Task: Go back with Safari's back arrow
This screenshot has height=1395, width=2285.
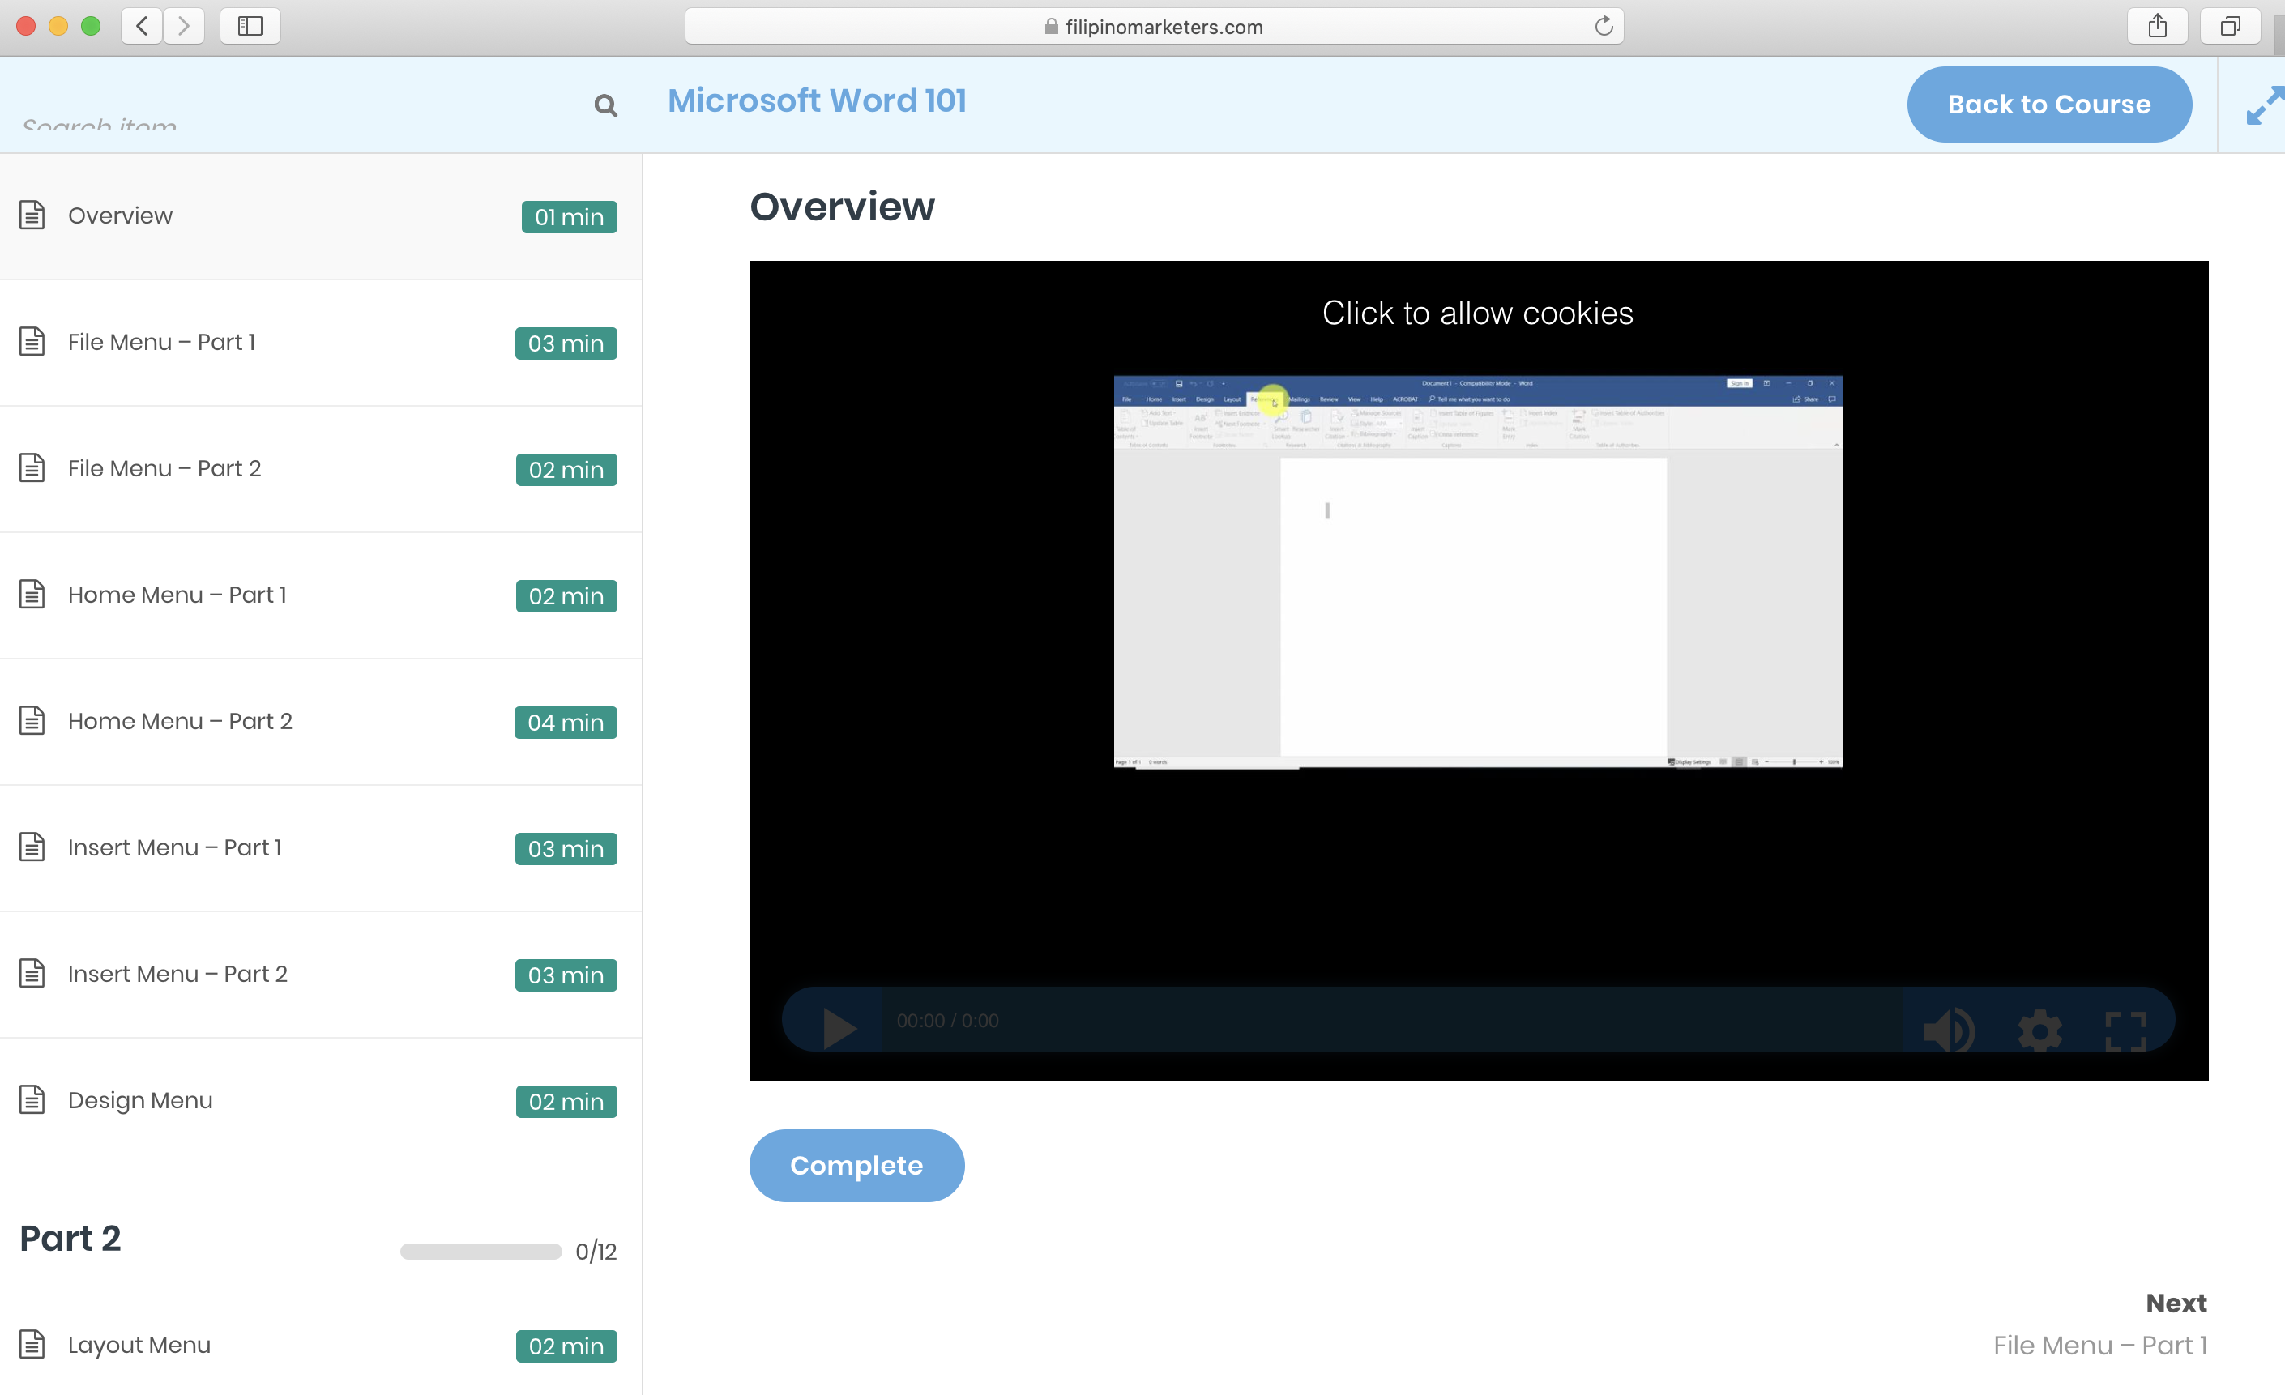Action: coord(142,26)
